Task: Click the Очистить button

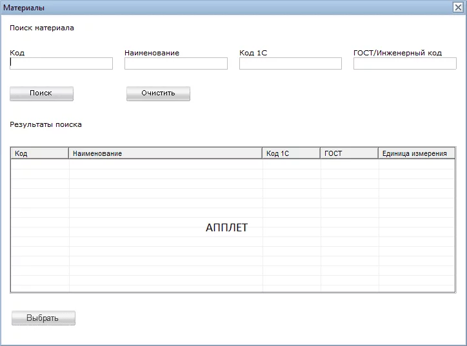Action: pos(158,93)
